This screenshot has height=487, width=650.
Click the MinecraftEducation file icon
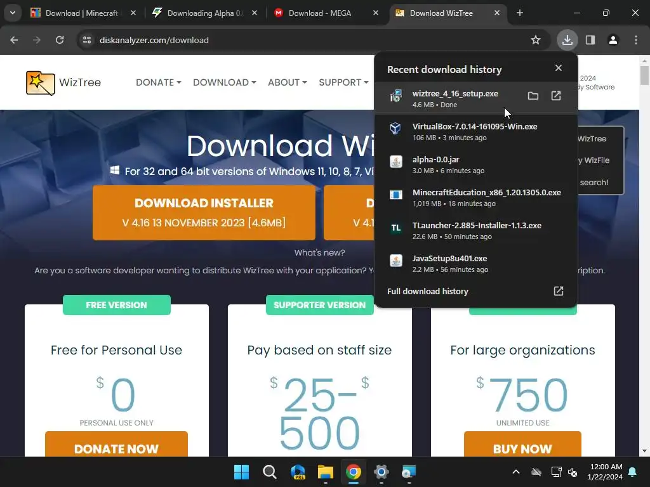(396, 194)
